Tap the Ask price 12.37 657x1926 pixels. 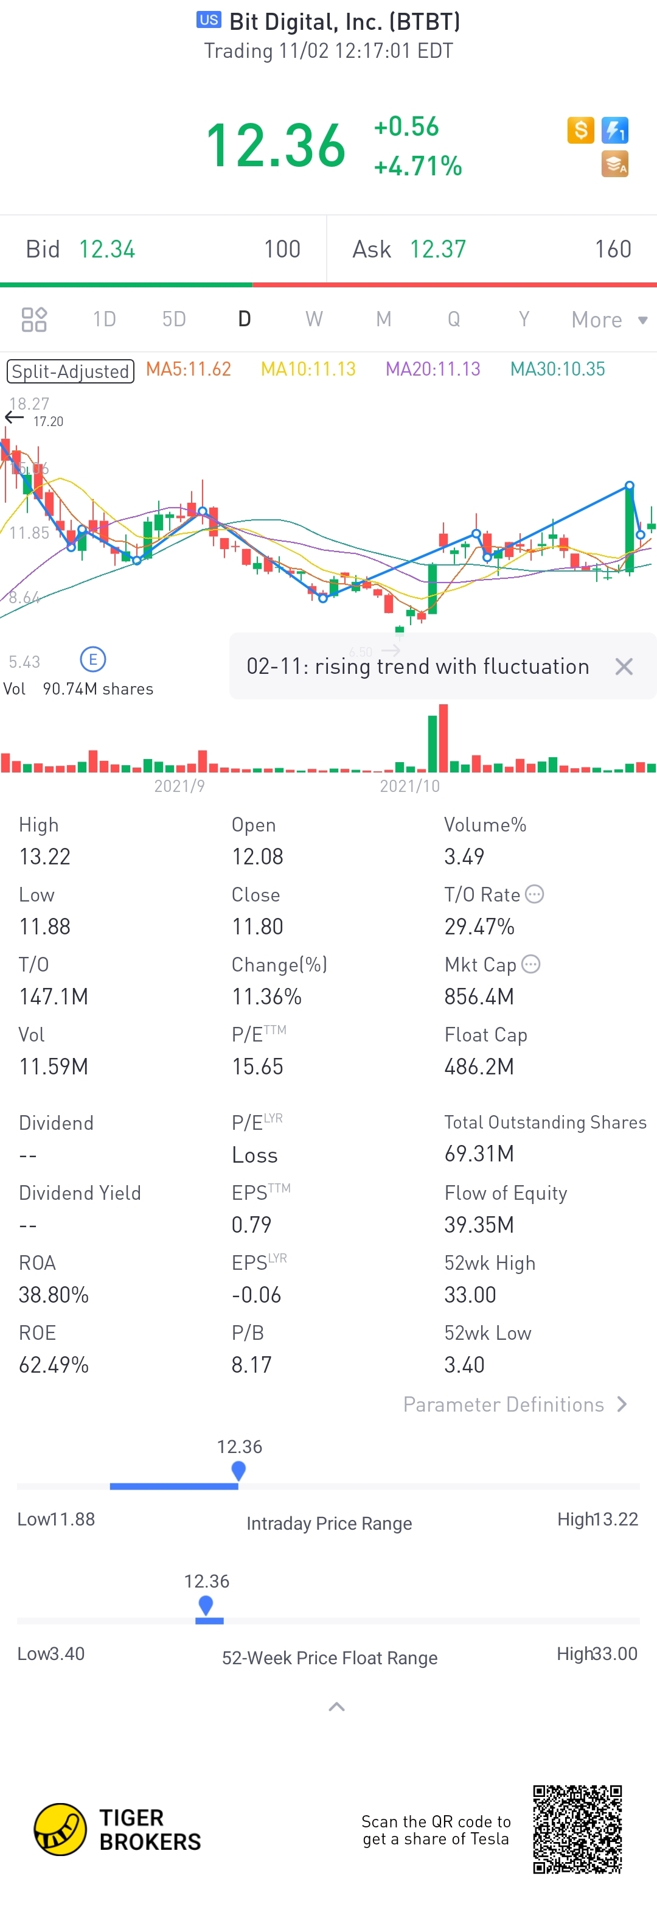(x=438, y=249)
